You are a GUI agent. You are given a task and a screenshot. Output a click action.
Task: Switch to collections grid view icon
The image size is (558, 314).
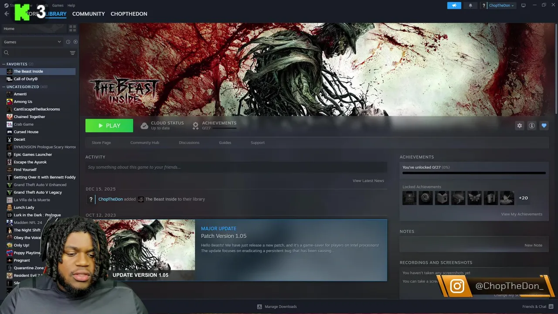coord(72,28)
